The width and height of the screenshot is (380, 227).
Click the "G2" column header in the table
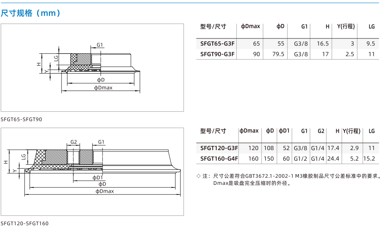click(x=321, y=131)
